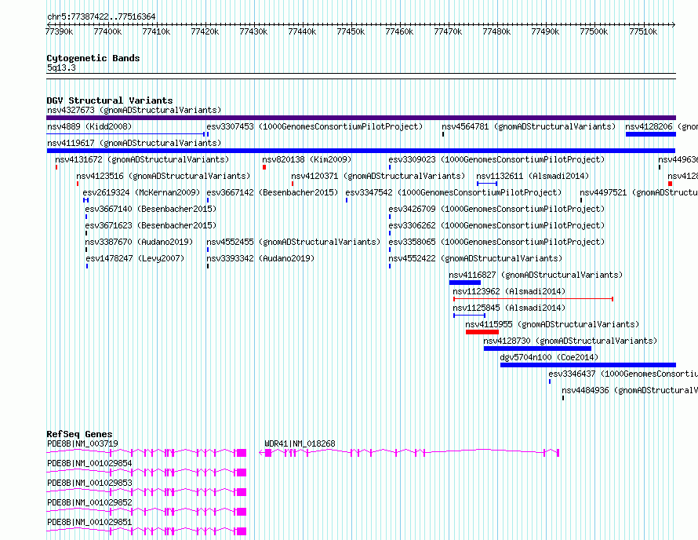Image resolution: width=698 pixels, height=540 pixels.
Task: Click the esv3347542 variant label
Action: tap(453, 192)
